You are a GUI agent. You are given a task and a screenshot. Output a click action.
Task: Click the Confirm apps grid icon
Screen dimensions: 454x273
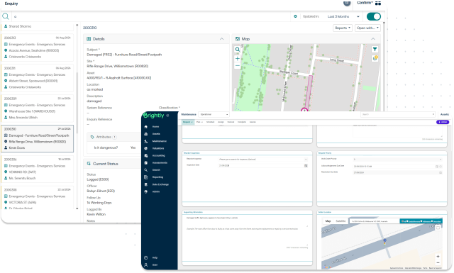click(x=378, y=3)
